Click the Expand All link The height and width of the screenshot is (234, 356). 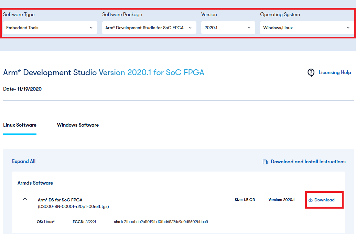pyautogui.click(x=24, y=161)
